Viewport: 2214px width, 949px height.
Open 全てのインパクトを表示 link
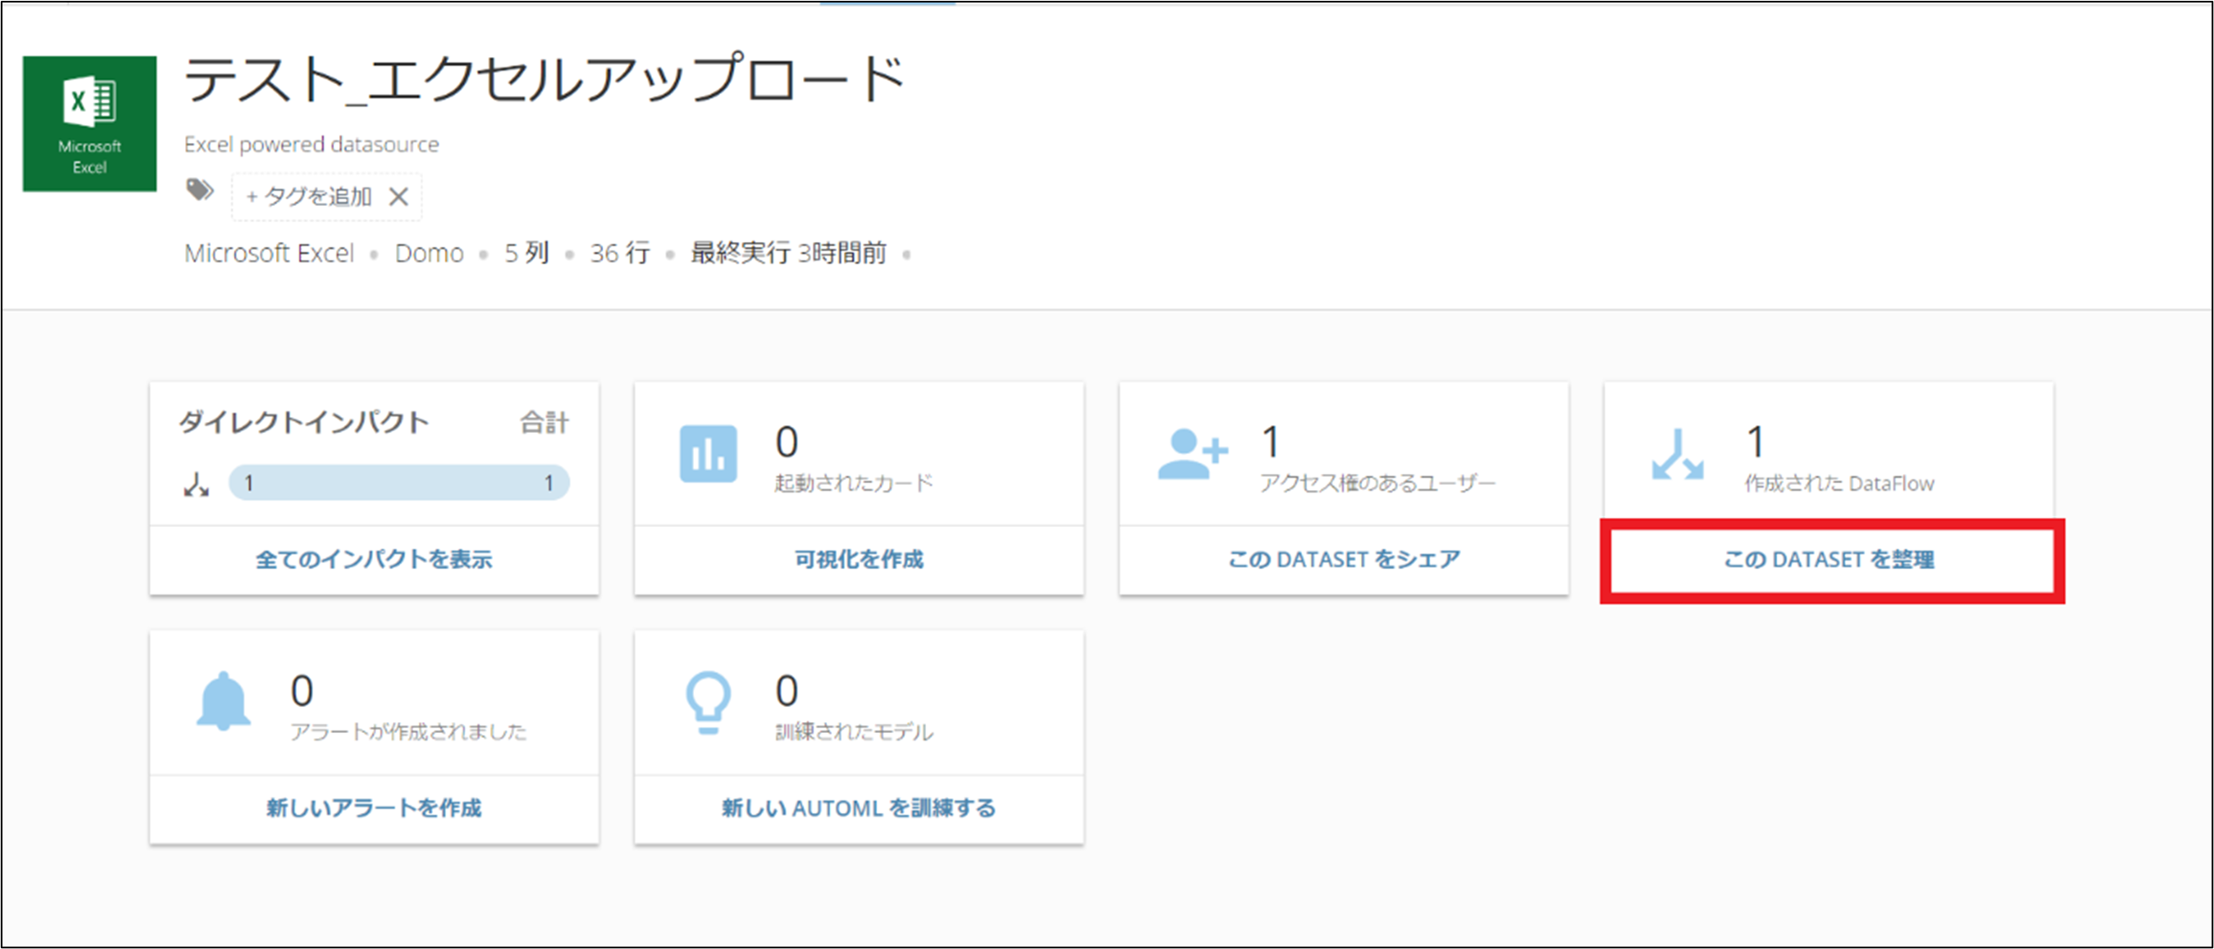373,560
